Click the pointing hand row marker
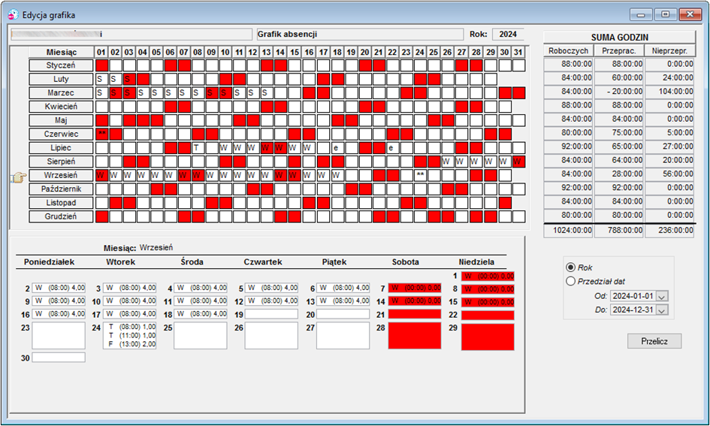The width and height of the screenshot is (710, 426). pyautogui.click(x=19, y=177)
